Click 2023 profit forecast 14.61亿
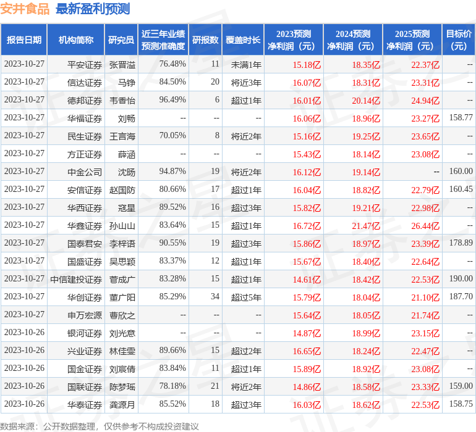476x432 pixels. [x=307, y=279]
